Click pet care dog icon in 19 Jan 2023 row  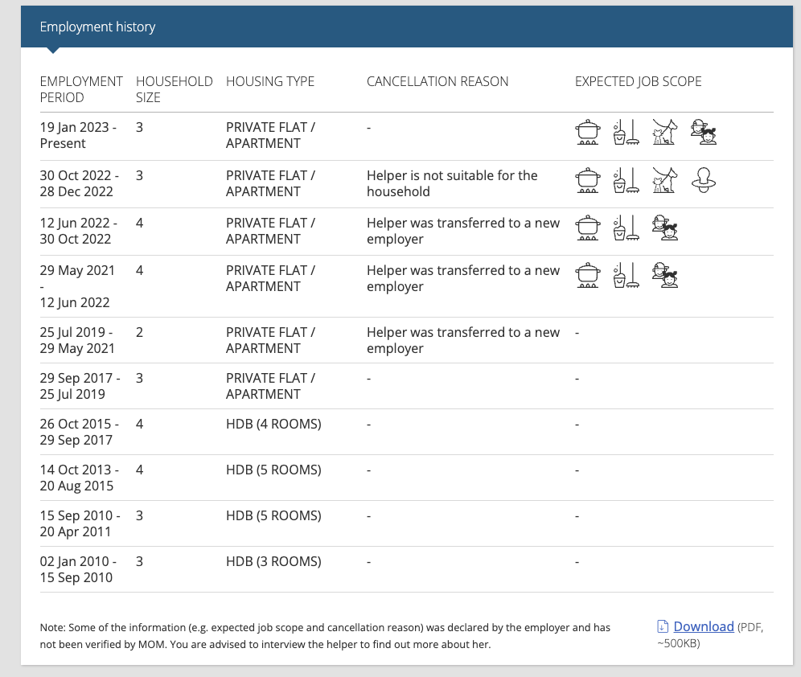pos(664,132)
